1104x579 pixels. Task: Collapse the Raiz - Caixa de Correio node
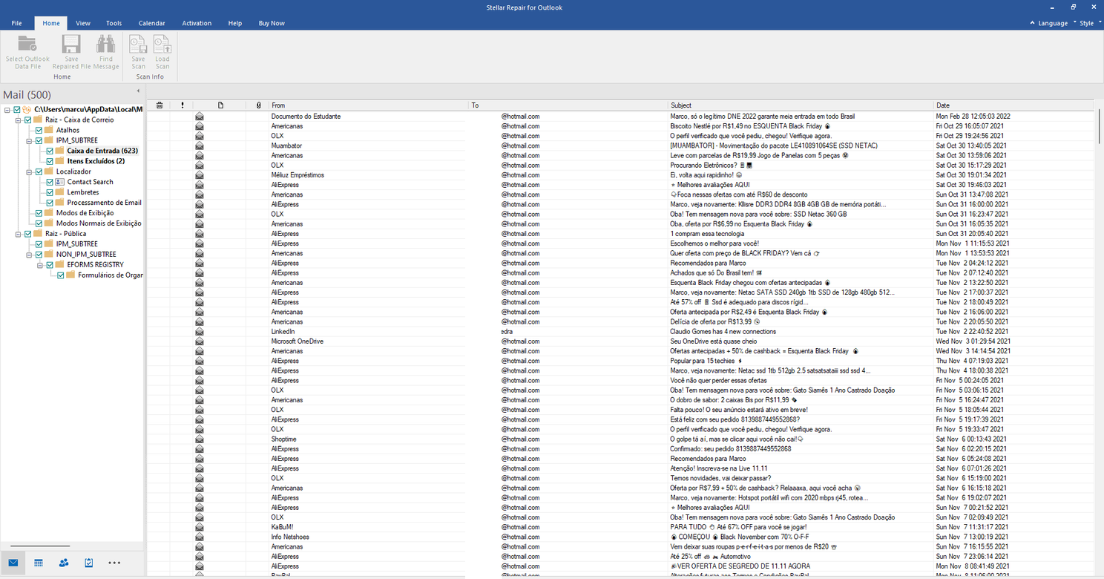(18, 120)
